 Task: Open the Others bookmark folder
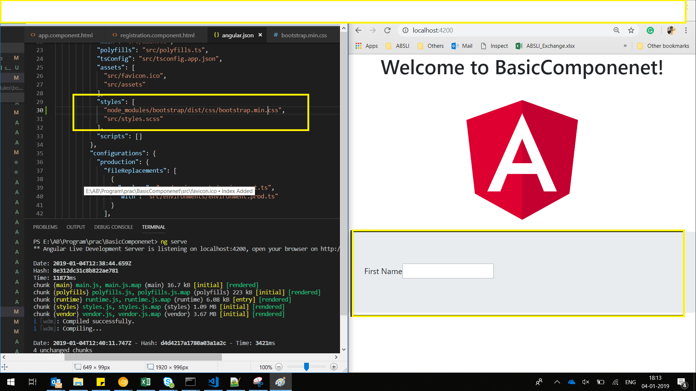coord(430,46)
